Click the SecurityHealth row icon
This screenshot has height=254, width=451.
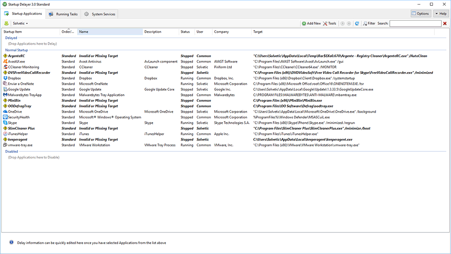click(x=5, y=117)
